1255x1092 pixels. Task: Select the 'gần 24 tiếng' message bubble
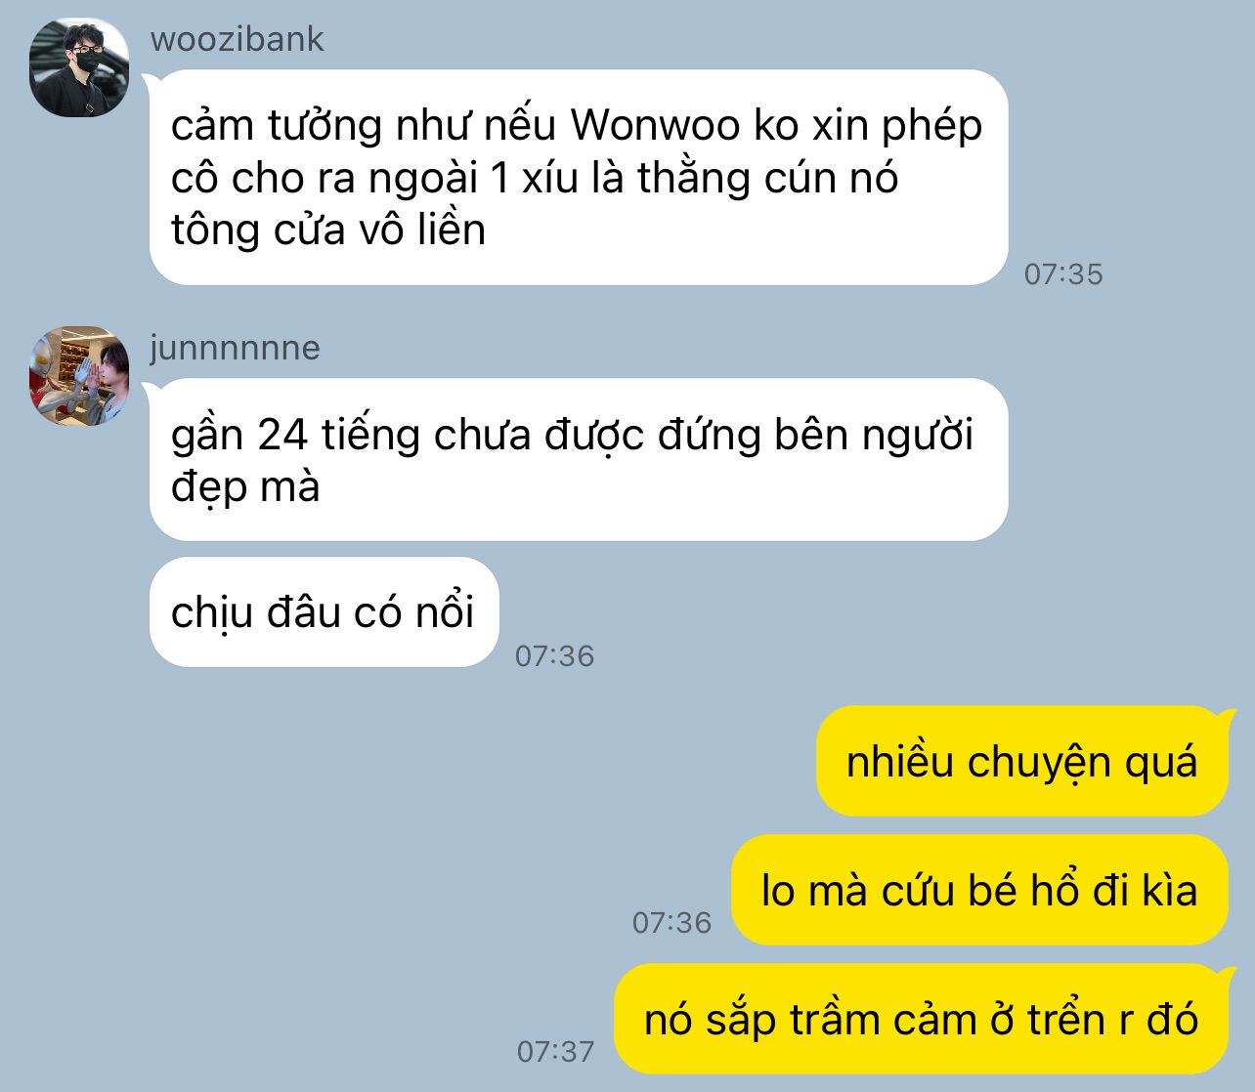(579, 459)
